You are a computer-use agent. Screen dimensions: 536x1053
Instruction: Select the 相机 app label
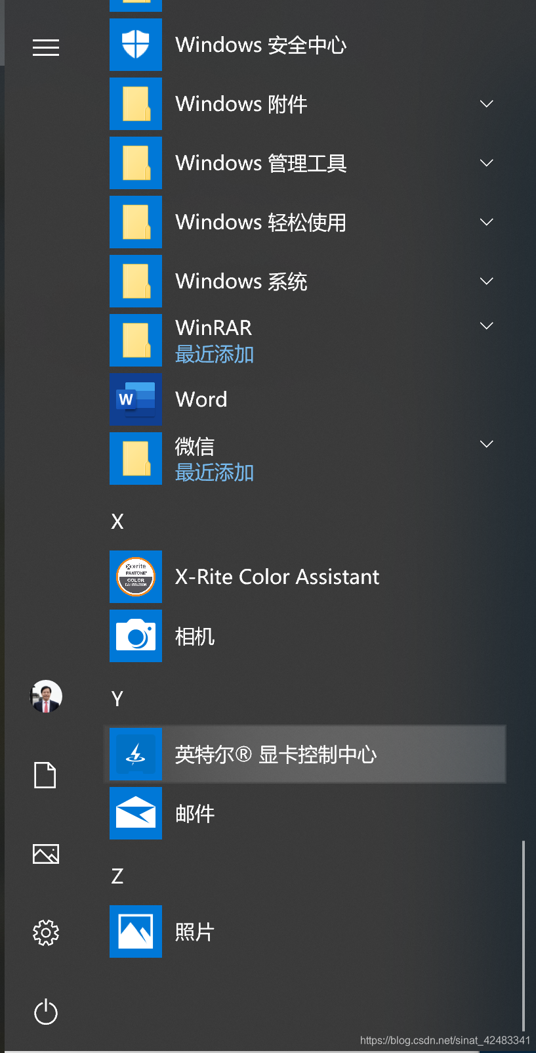click(x=195, y=637)
